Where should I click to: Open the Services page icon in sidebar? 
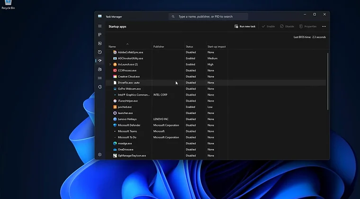tap(99, 87)
